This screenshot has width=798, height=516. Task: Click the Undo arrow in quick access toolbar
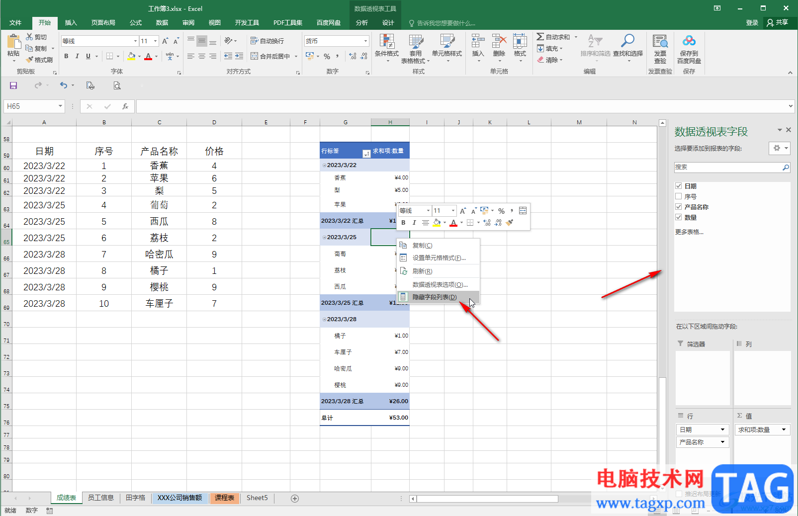pyautogui.click(x=63, y=86)
